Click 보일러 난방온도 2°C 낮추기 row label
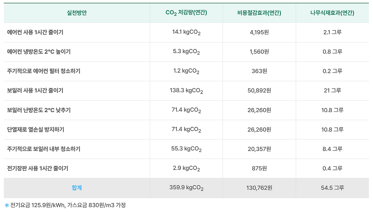Screen dimensions: 373x212 click(39, 110)
